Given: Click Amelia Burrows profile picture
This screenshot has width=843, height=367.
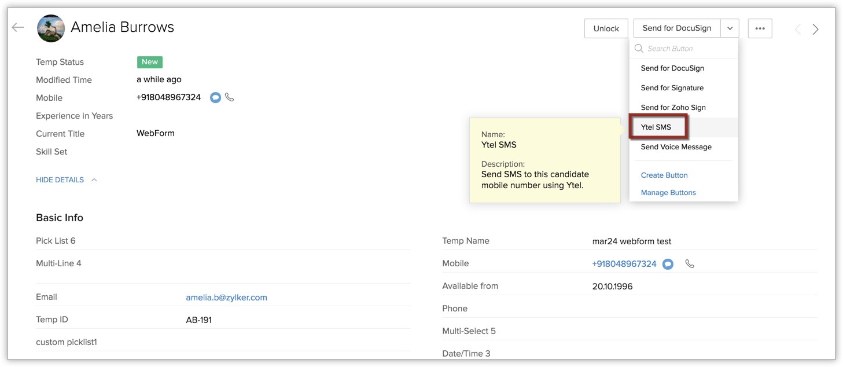Looking at the screenshot, I should [51, 28].
